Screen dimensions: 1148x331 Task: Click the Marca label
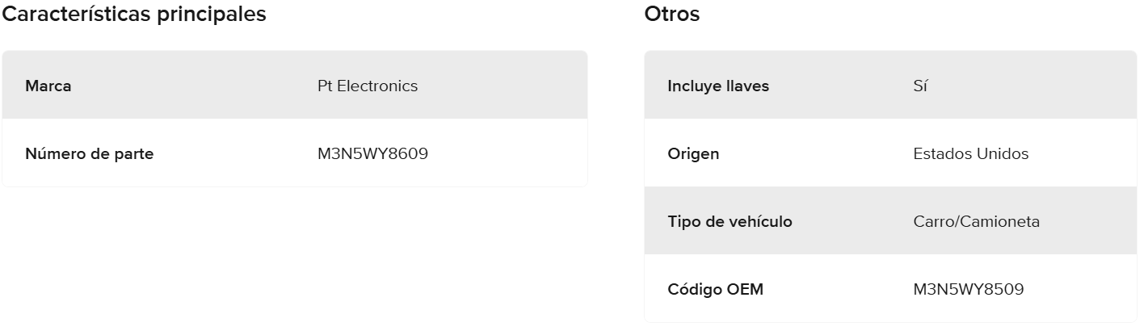pos(48,86)
